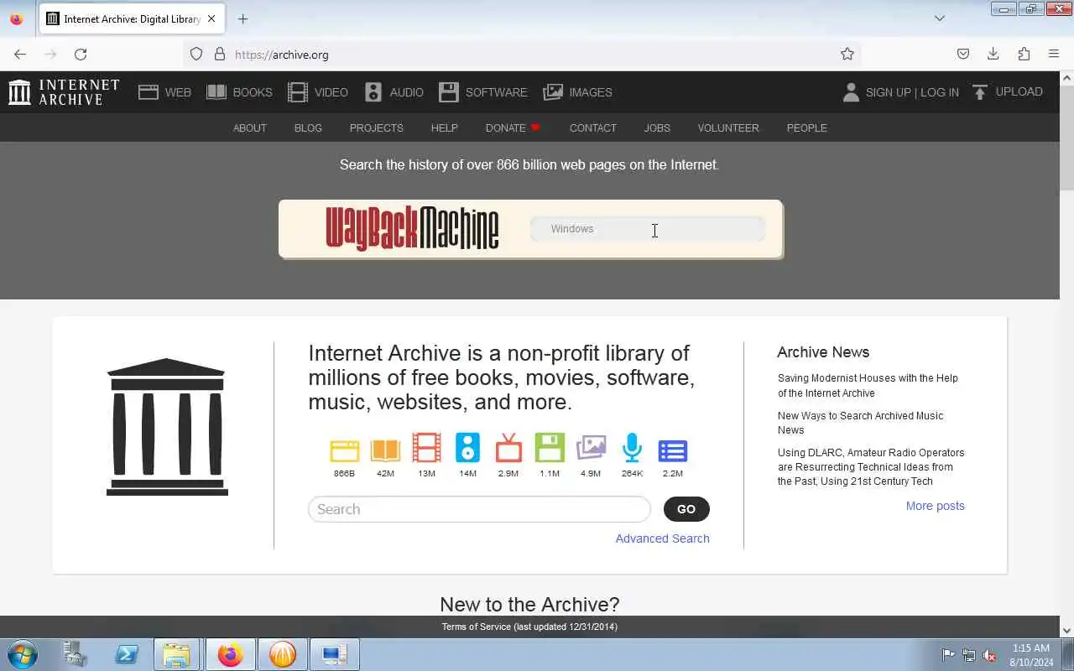The height and width of the screenshot is (671, 1074).
Task: Open a new tab with plus button
Action: 242,18
